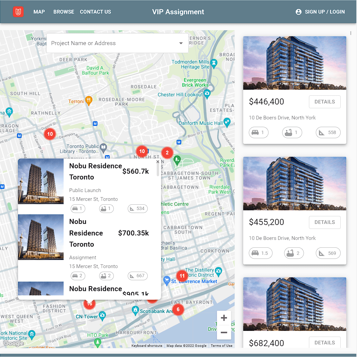Close the Nobu Residence info popup
Viewport: 357px width, 357px height.
(158, 162)
